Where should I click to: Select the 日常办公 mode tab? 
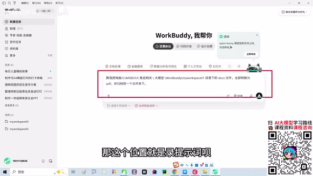tap(163, 46)
